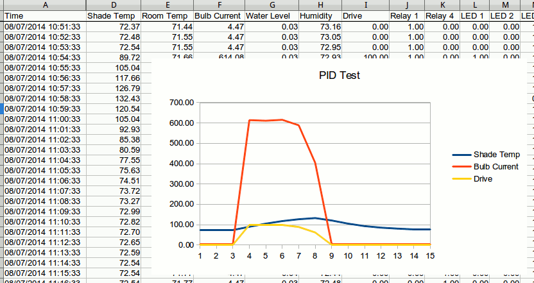This screenshot has height=283, width=534.
Task: Select Shade Temp value 74.51
Action: (x=114, y=180)
